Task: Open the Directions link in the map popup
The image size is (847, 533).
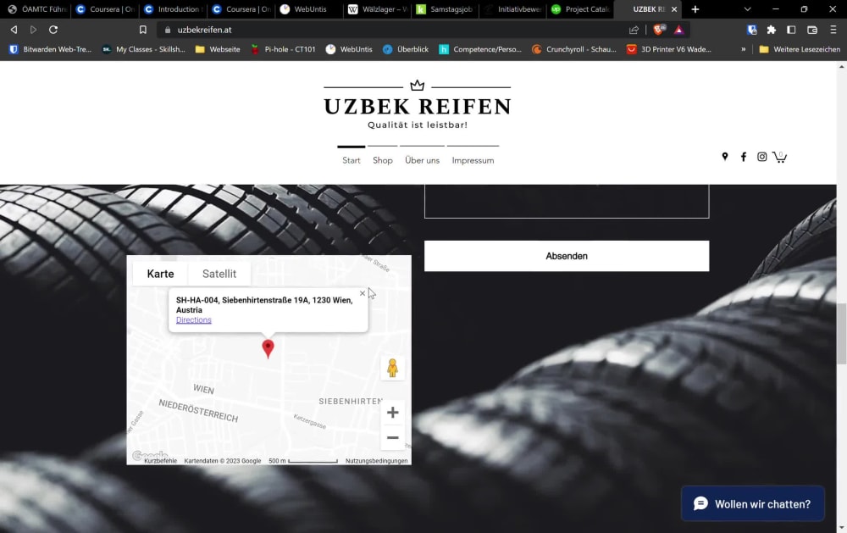Action: (193, 320)
